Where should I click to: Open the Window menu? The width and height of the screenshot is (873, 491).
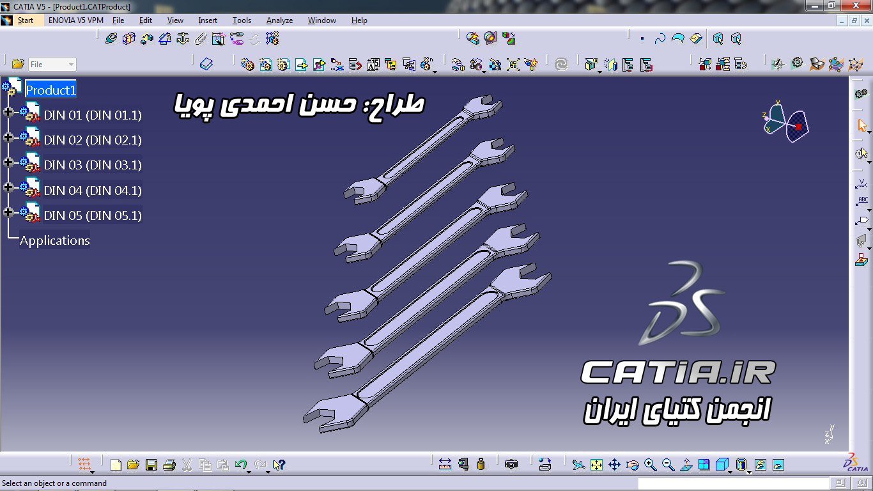point(322,20)
